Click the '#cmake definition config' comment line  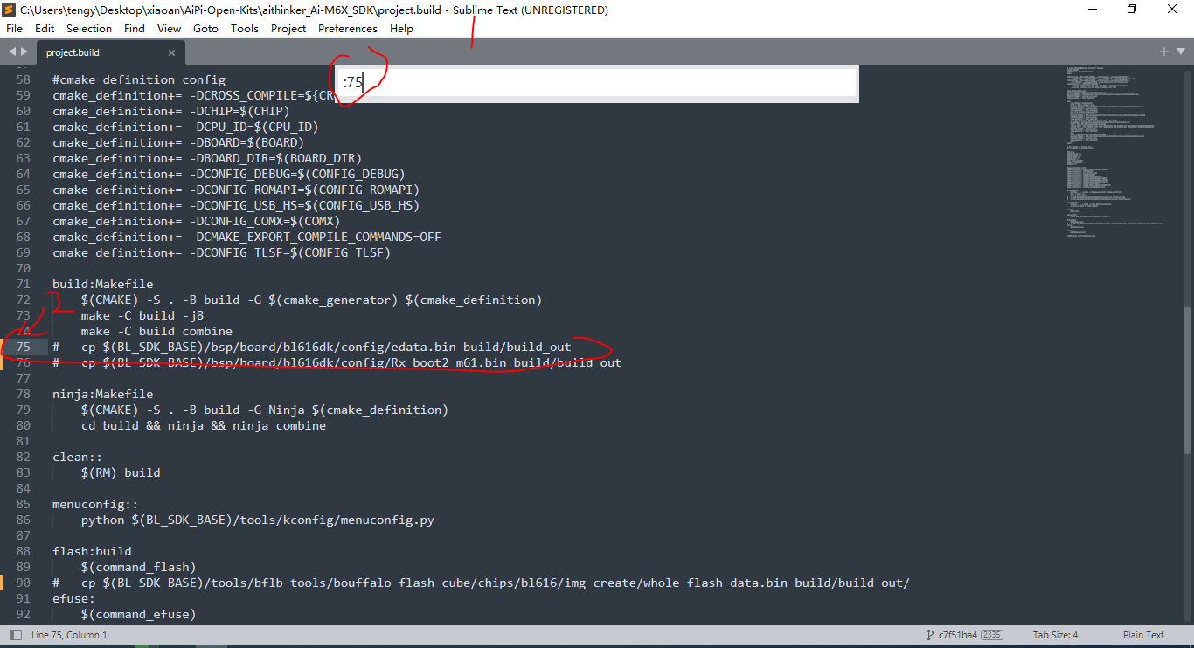[x=139, y=79]
